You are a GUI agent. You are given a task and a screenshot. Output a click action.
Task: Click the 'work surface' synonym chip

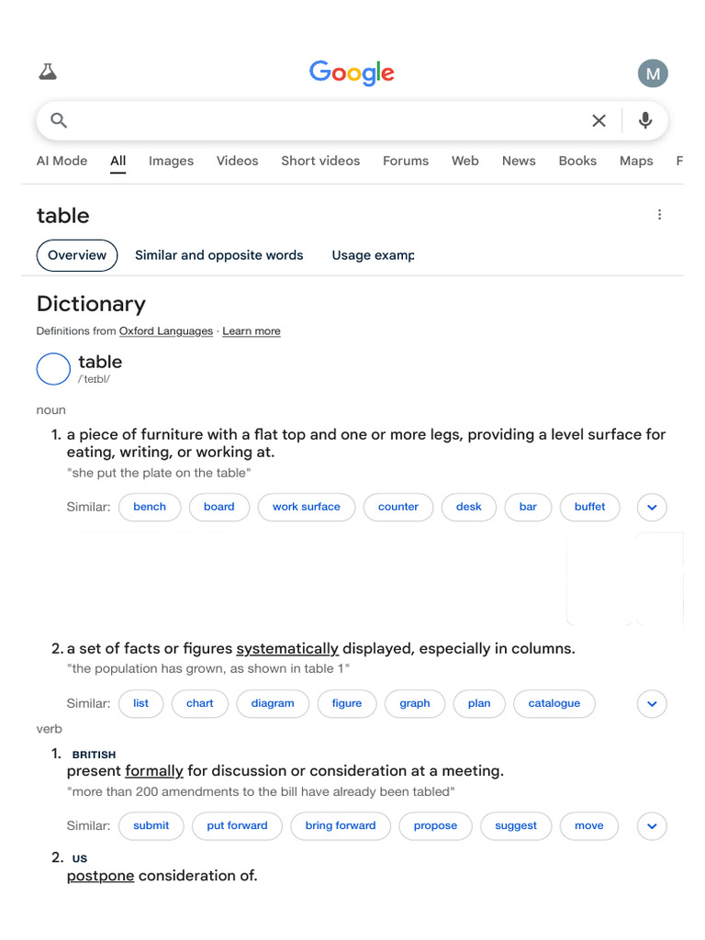[x=306, y=507]
